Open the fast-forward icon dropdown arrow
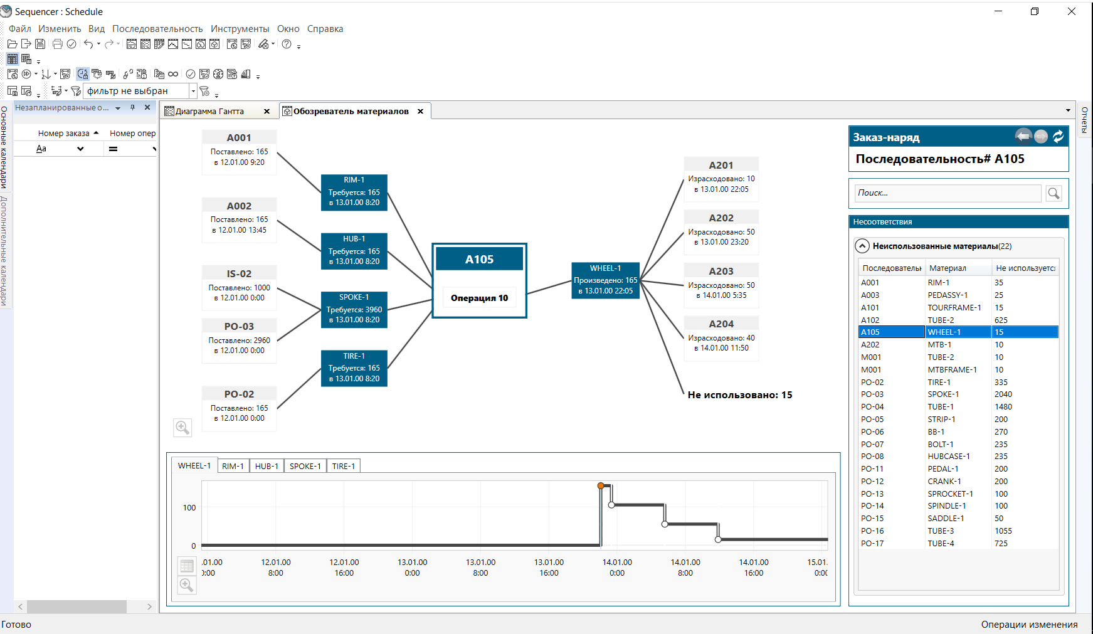1093x634 pixels. pos(36,74)
